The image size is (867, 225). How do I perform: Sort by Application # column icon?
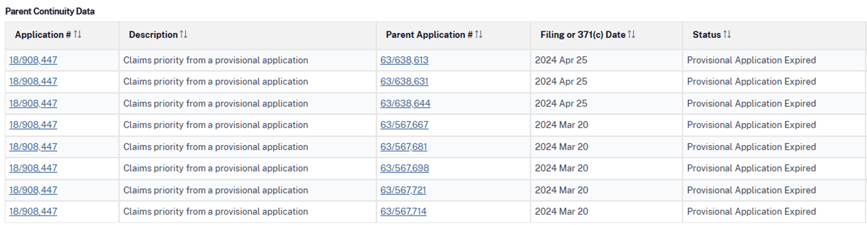(77, 34)
